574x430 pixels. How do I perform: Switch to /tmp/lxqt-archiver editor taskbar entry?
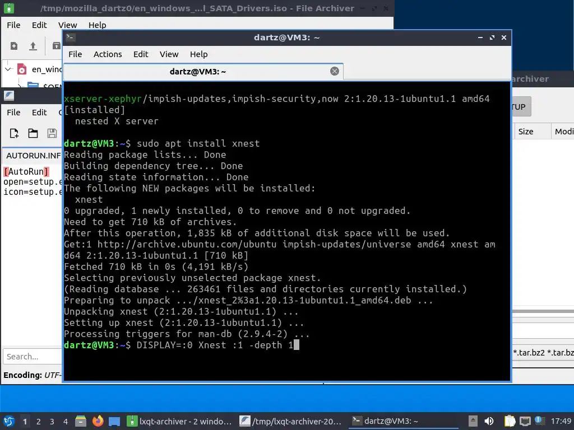(x=291, y=421)
